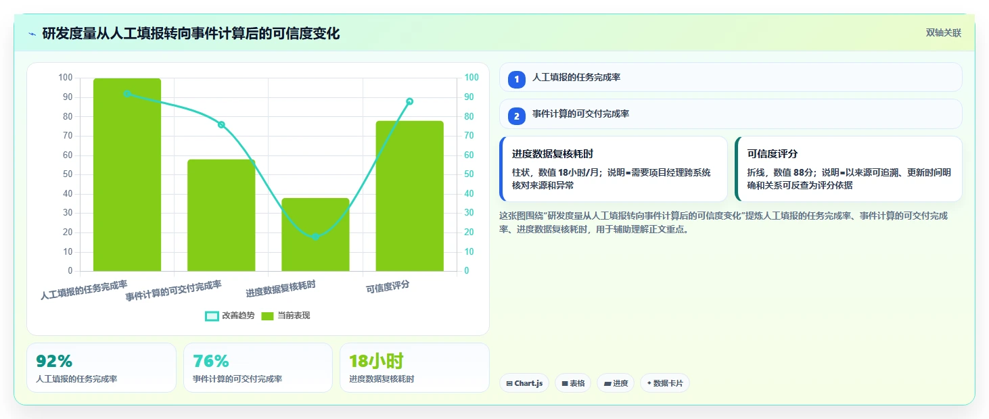The height and width of the screenshot is (419, 989).
Task: Click the 可信度评分 green bar
Action: [409, 196]
